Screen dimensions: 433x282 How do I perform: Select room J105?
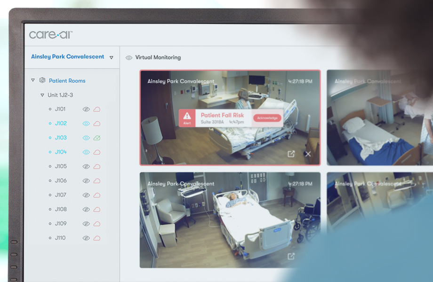61,166
